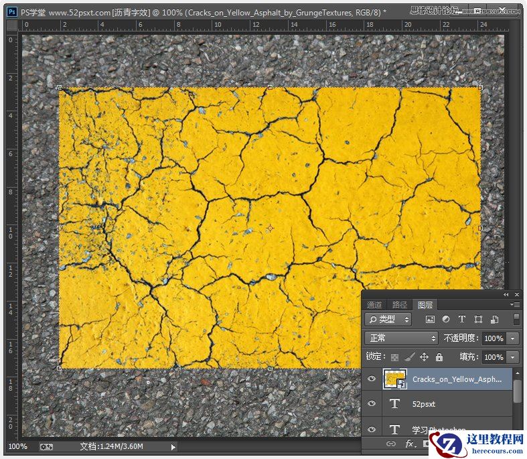Open the Layers panel options menu
Image resolution: width=527 pixels, height=459 pixels.
coord(515,304)
